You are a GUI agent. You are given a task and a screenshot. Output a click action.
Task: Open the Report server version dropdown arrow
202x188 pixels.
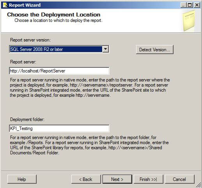106,49
